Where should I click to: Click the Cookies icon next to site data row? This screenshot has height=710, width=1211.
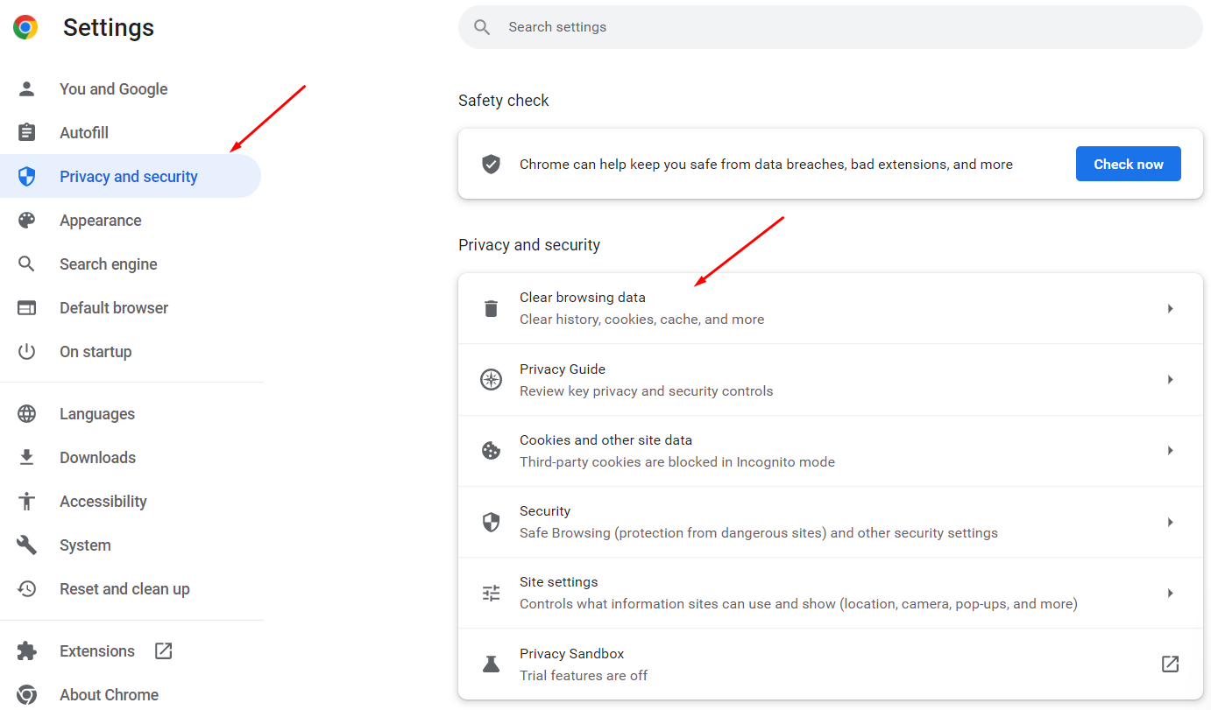(x=490, y=449)
